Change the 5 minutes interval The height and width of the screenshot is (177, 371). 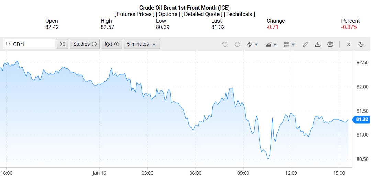click(x=142, y=44)
